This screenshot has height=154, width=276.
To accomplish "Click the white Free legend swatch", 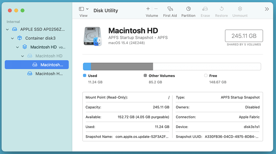I will coord(206,76).
